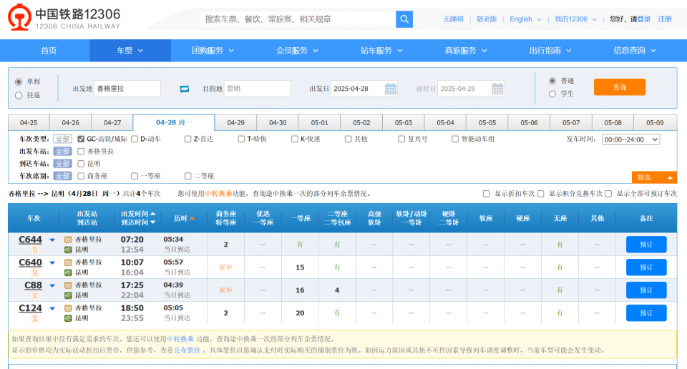Book train C124 with 预订
687x369 pixels.
coord(646,313)
